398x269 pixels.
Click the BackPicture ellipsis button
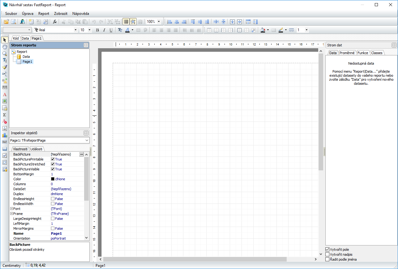coord(81,154)
